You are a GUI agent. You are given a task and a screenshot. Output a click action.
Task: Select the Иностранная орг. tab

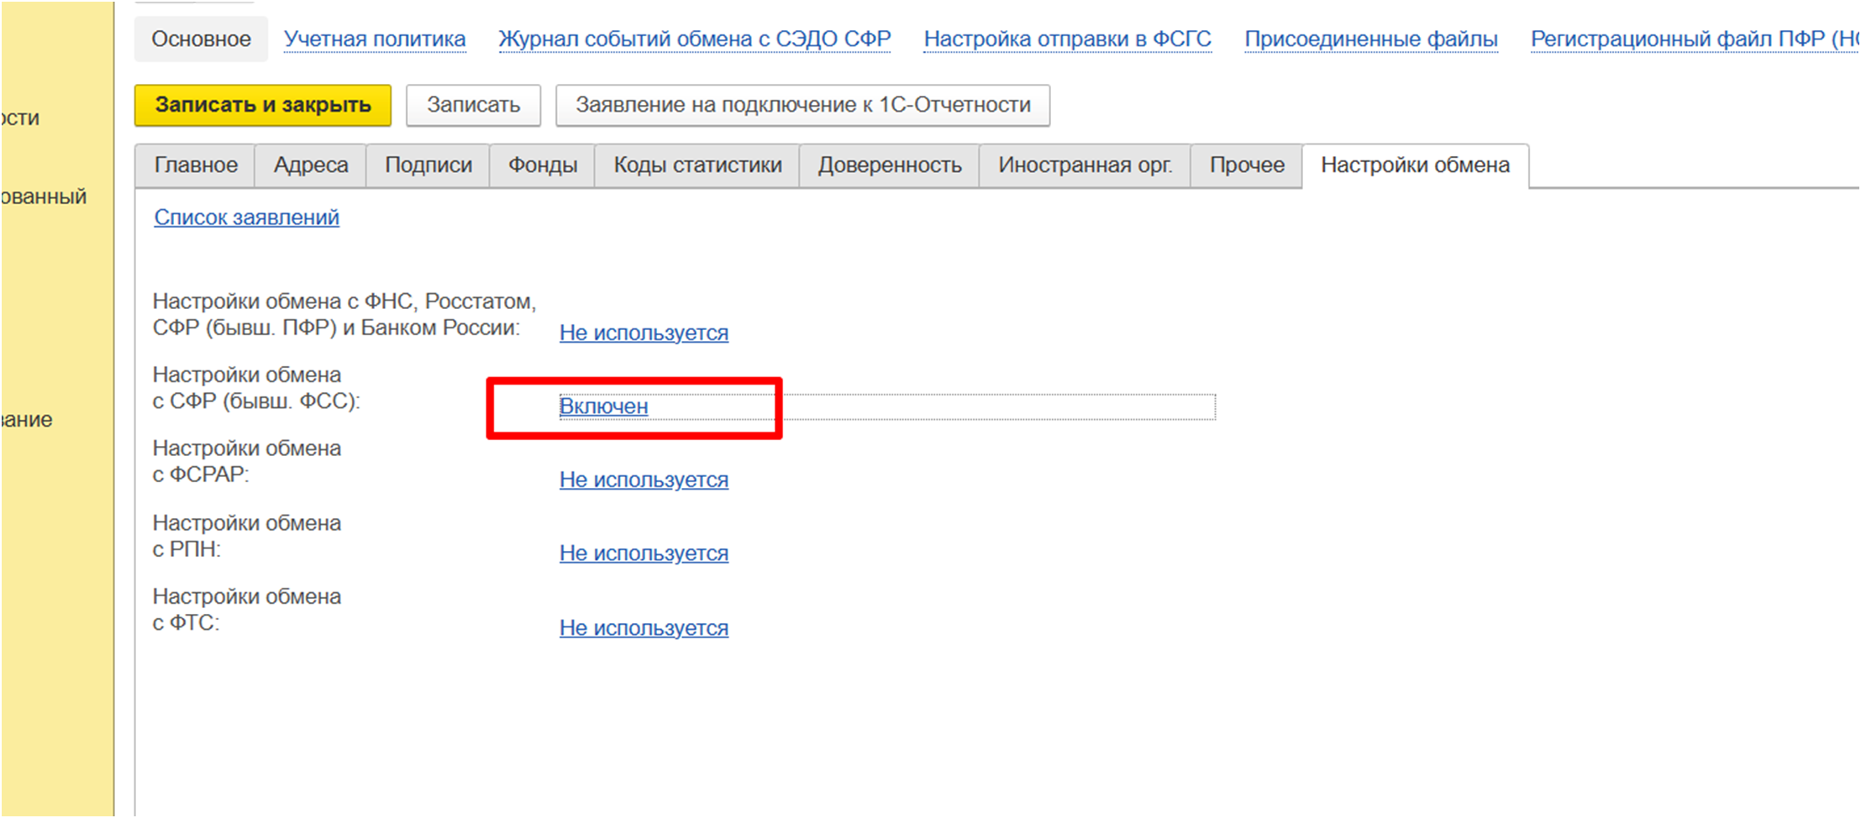click(1084, 165)
